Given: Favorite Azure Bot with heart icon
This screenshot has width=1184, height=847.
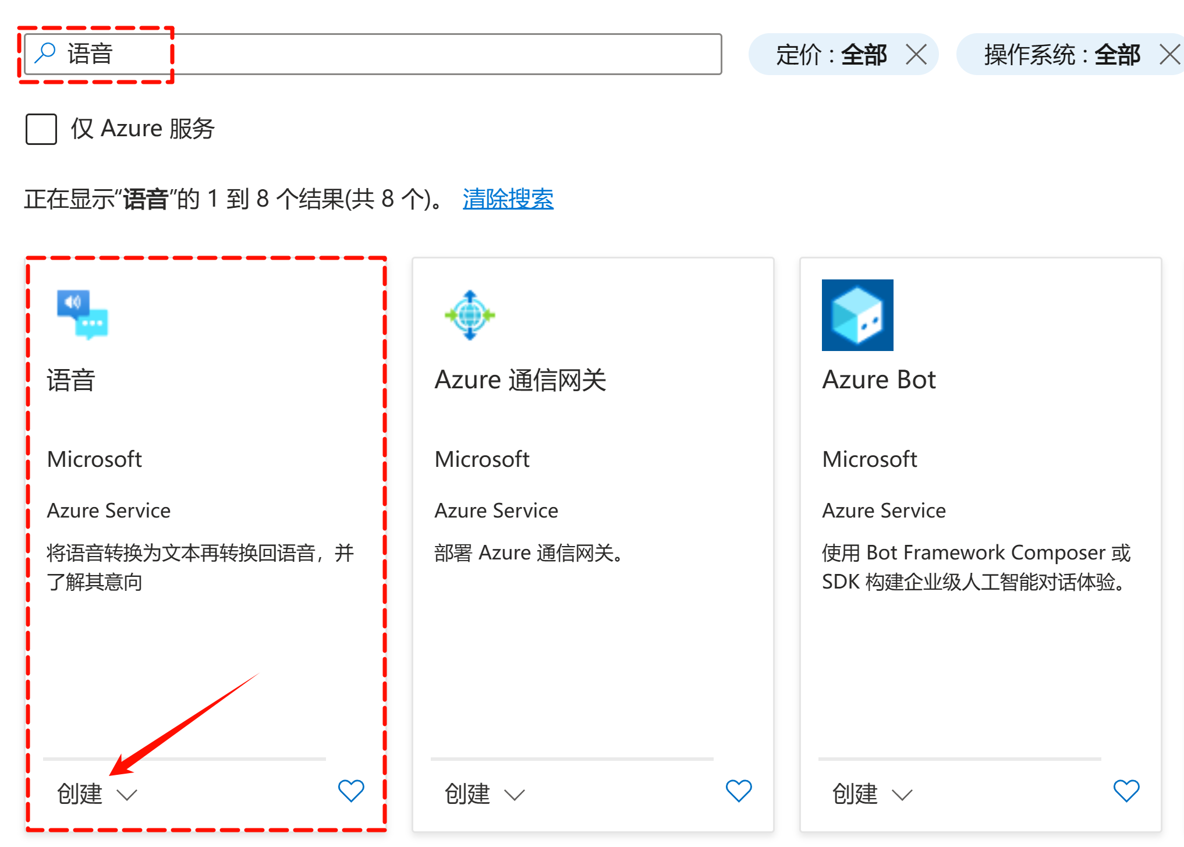Looking at the screenshot, I should coord(1126,791).
